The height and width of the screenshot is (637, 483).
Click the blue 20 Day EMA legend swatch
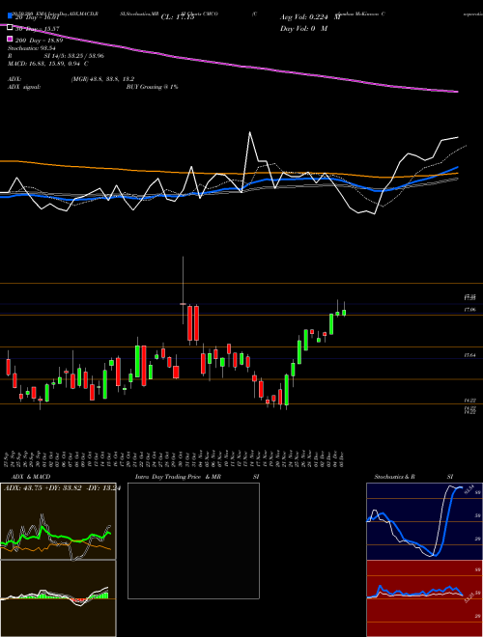[x=10, y=16]
